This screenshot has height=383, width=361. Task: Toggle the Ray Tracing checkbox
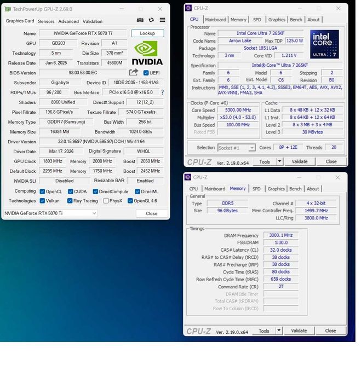click(x=70, y=201)
